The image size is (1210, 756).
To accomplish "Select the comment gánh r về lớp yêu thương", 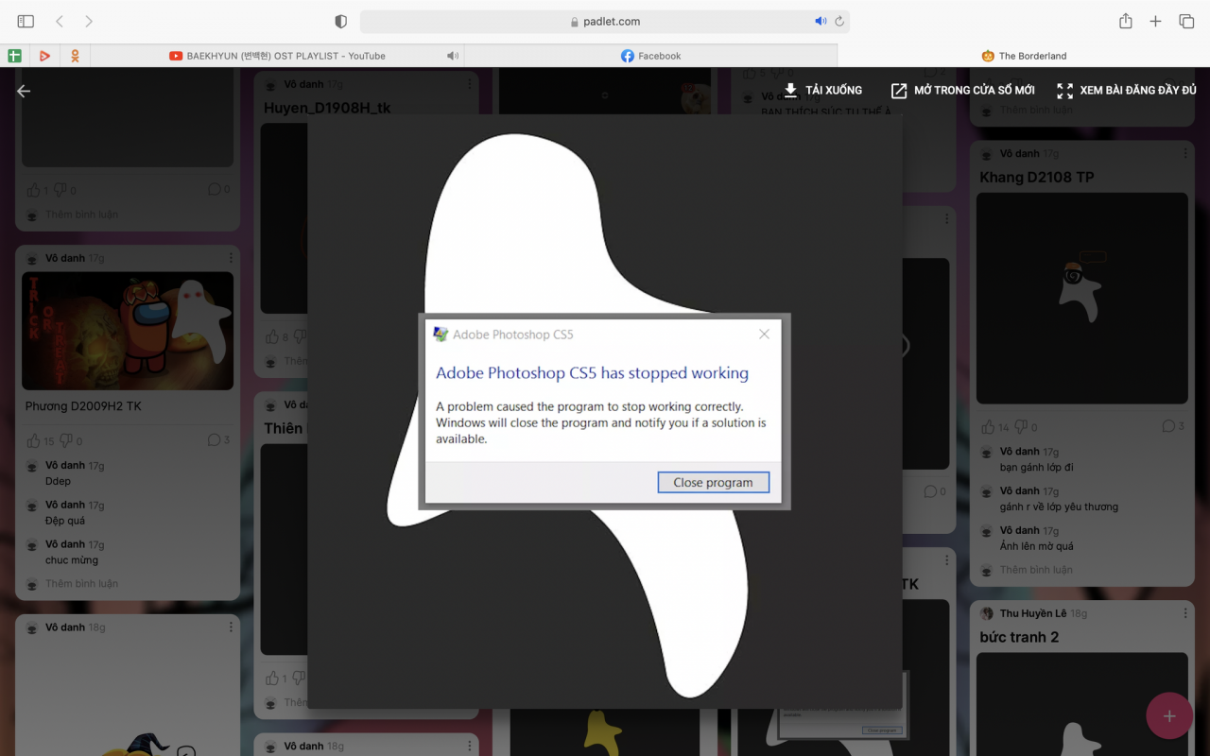I will coord(1059,507).
